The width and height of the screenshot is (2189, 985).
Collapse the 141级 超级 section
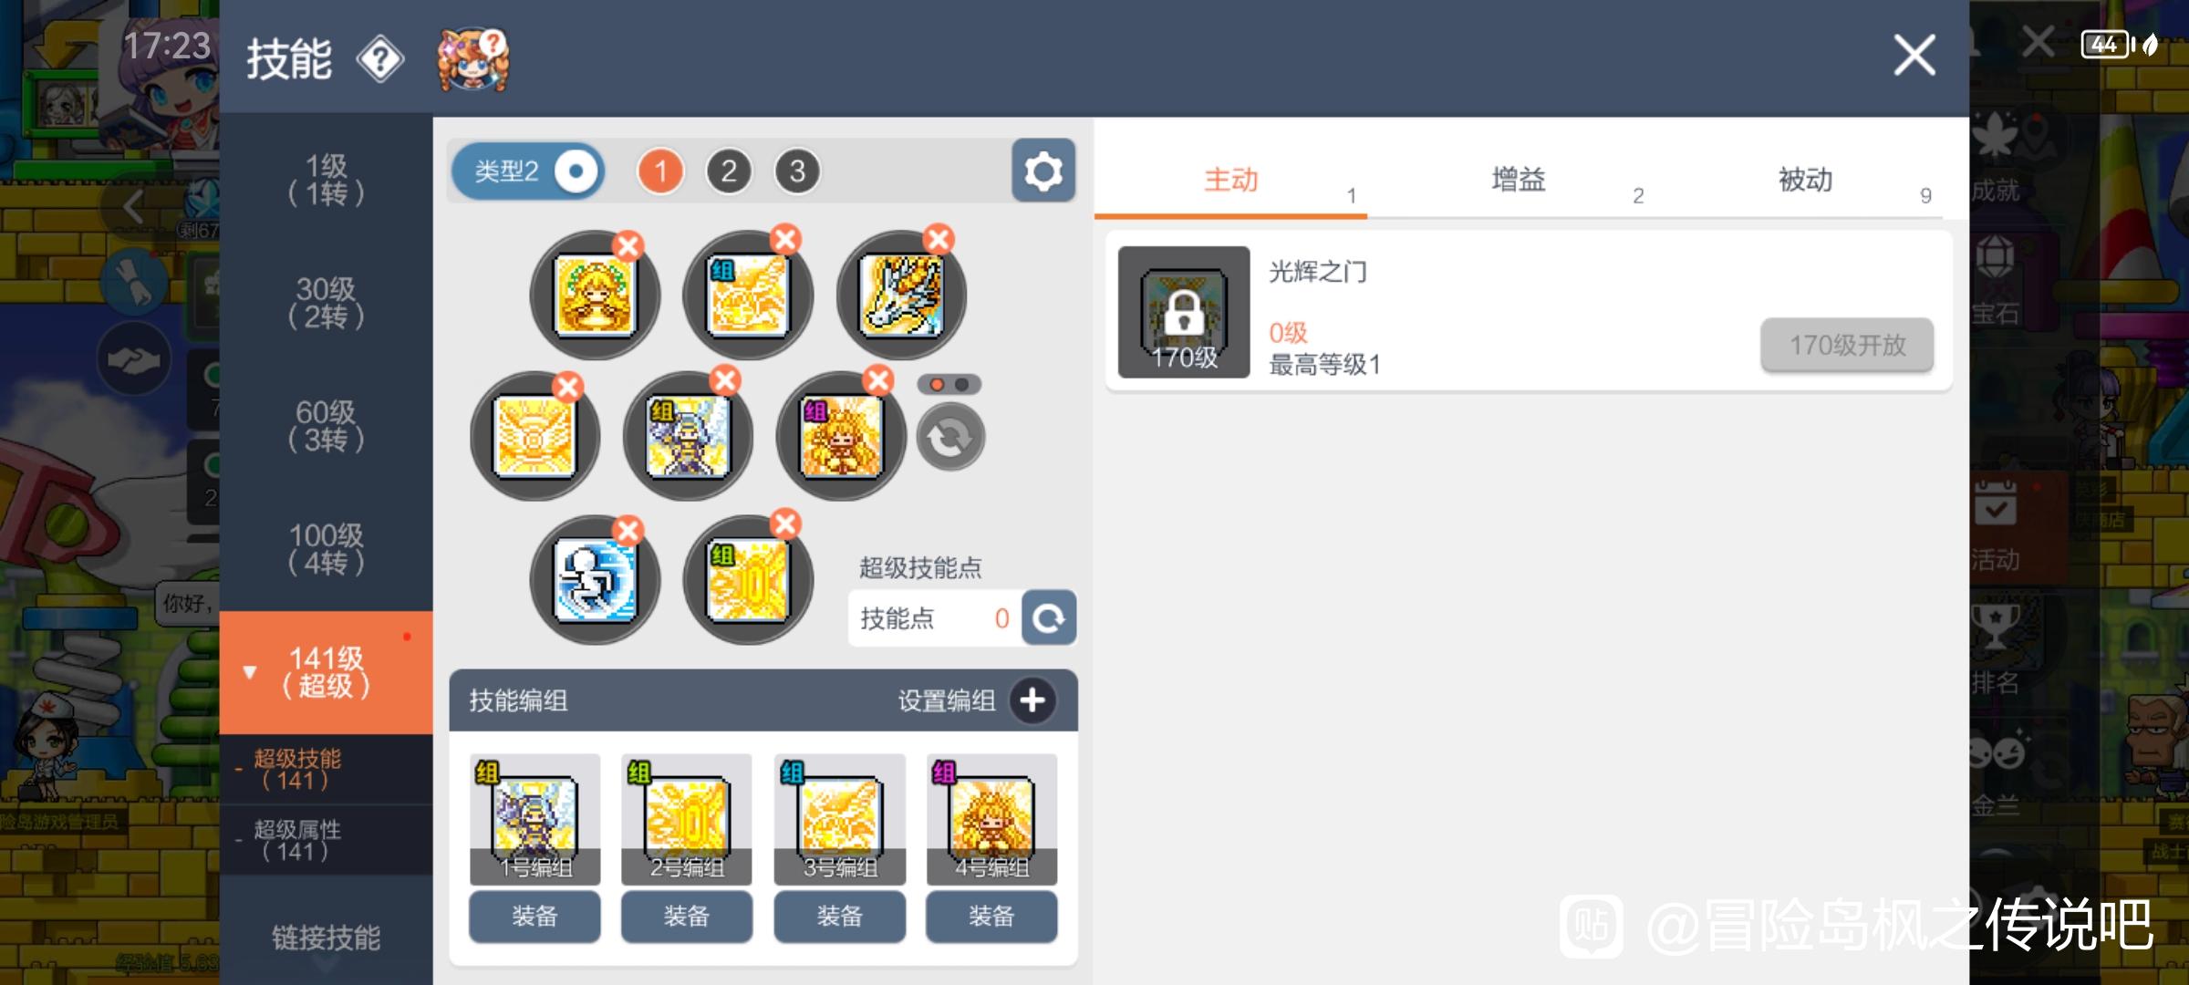click(x=326, y=672)
